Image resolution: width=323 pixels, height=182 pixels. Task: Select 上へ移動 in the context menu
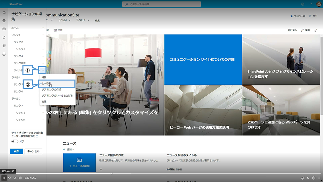pyautogui.click(x=57, y=83)
